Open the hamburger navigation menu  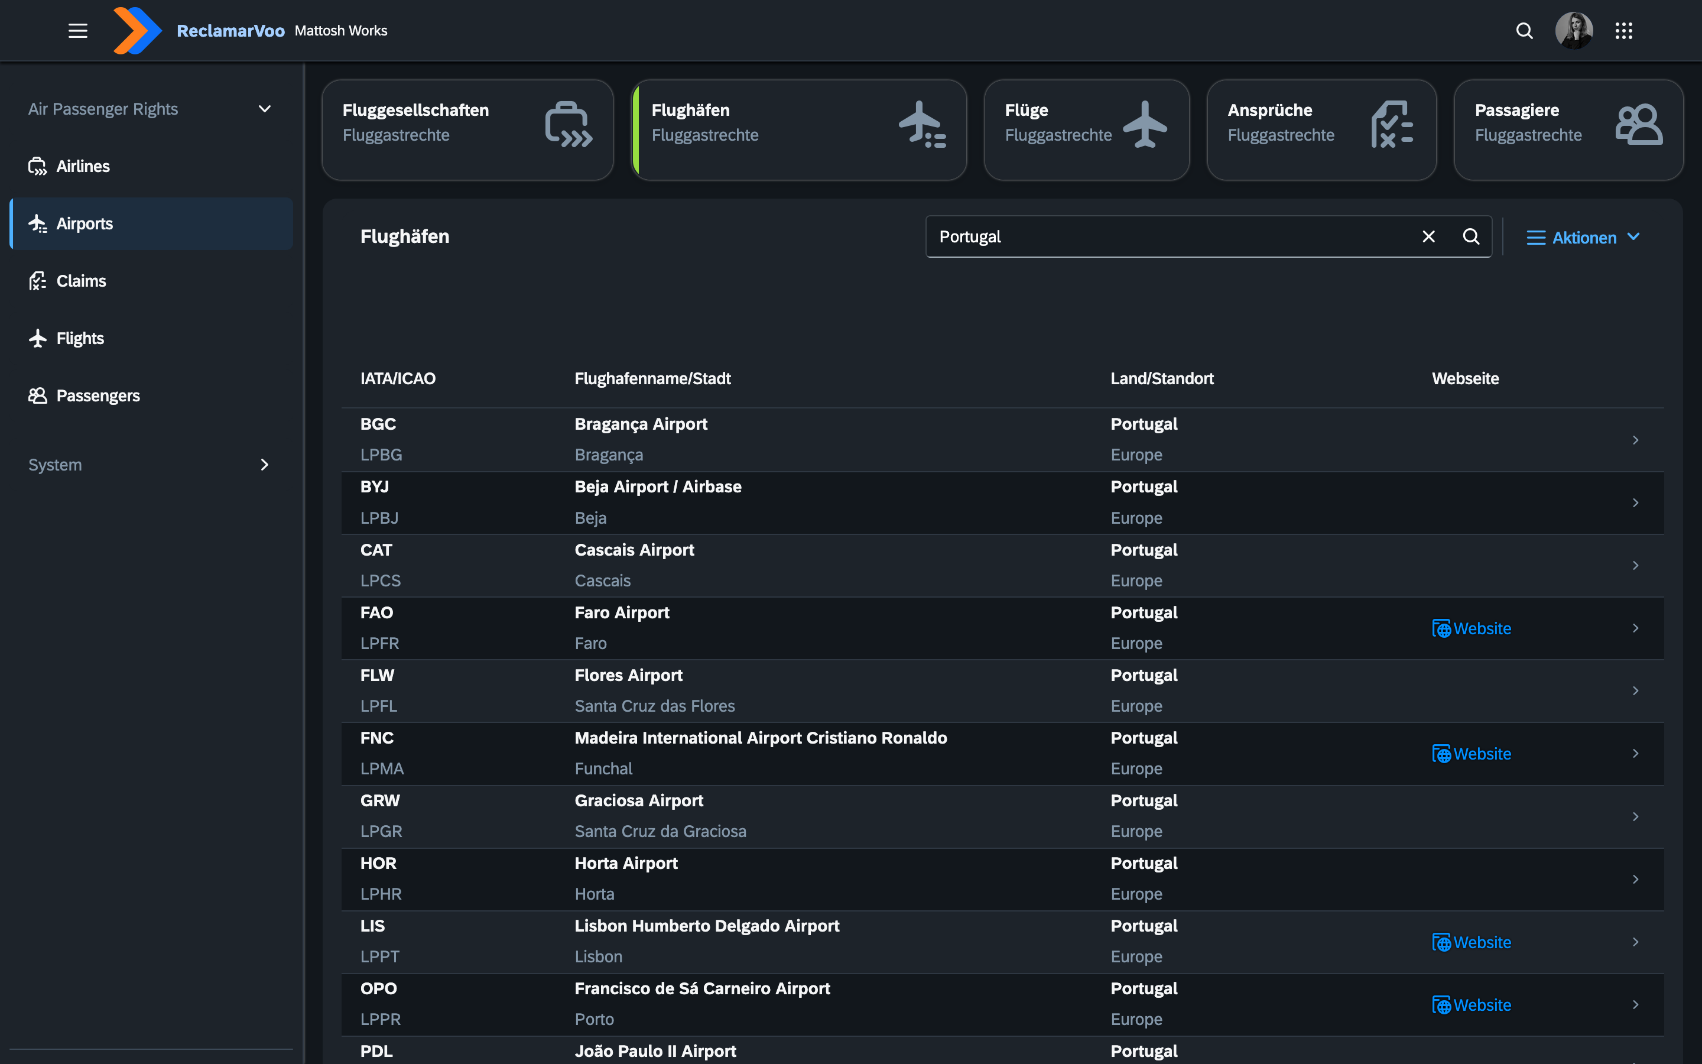point(77,30)
